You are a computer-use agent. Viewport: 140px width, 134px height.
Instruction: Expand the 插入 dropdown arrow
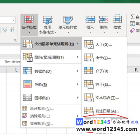click(91, 32)
